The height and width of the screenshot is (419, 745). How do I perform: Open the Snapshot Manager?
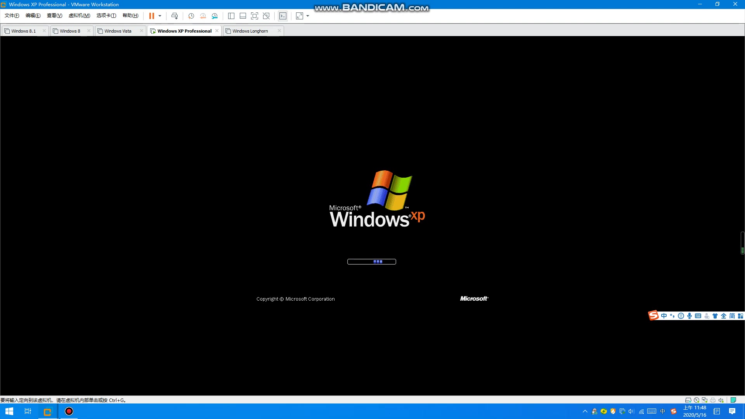pos(215,16)
